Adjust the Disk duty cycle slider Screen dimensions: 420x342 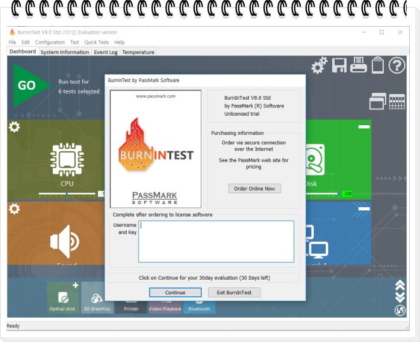coord(323,193)
